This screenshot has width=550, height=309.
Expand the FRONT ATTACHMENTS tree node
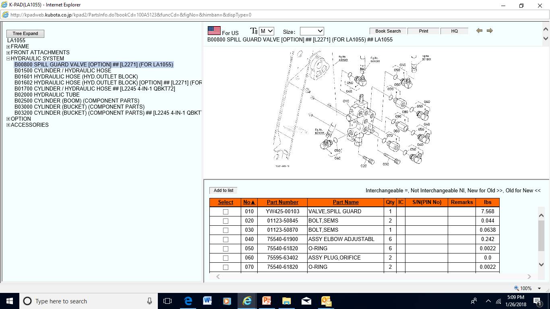[x=8, y=53]
